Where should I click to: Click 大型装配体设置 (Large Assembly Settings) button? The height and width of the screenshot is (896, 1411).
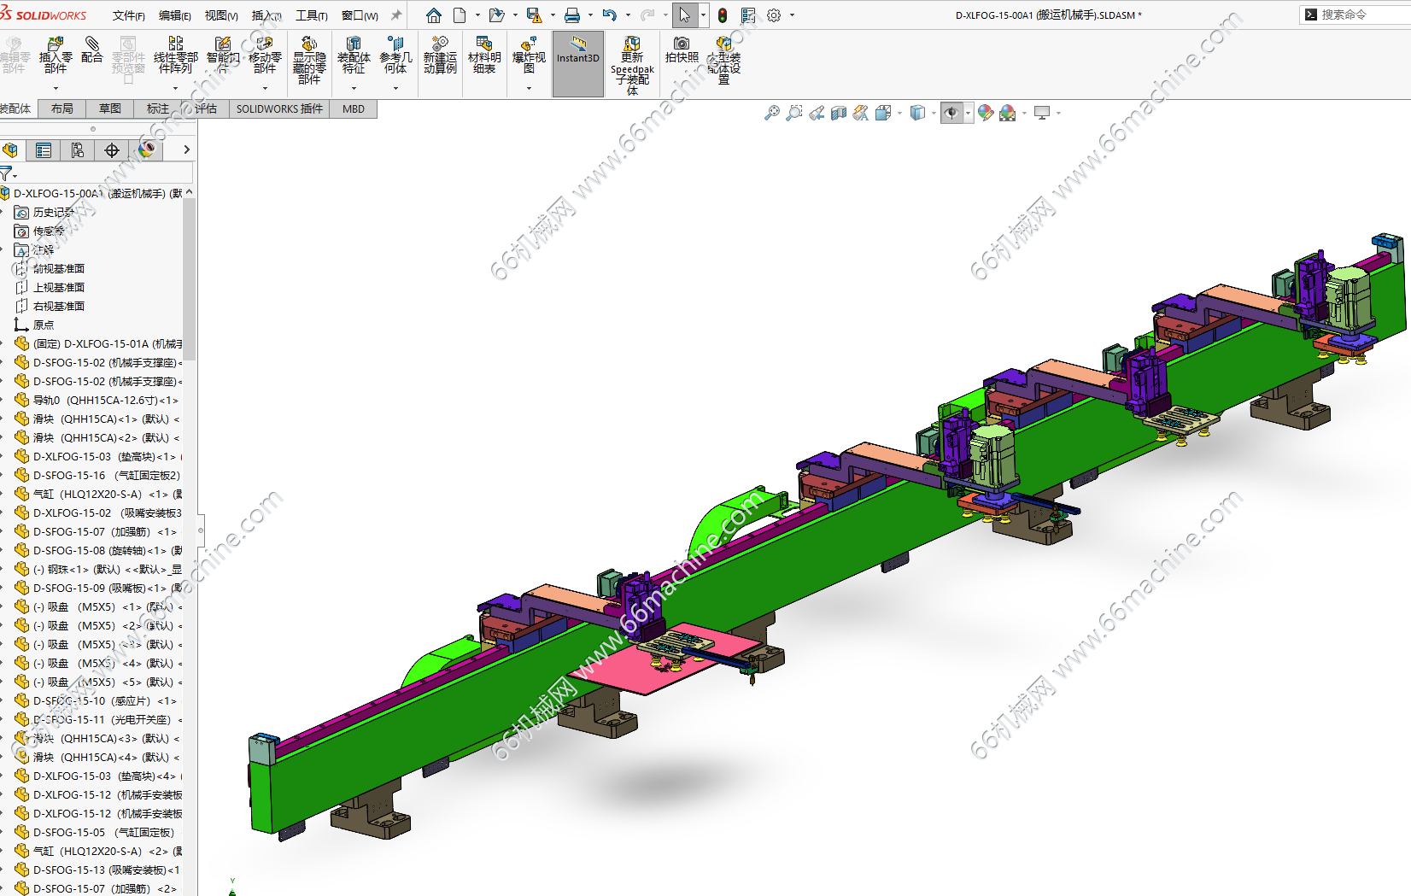(x=723, y=60)
